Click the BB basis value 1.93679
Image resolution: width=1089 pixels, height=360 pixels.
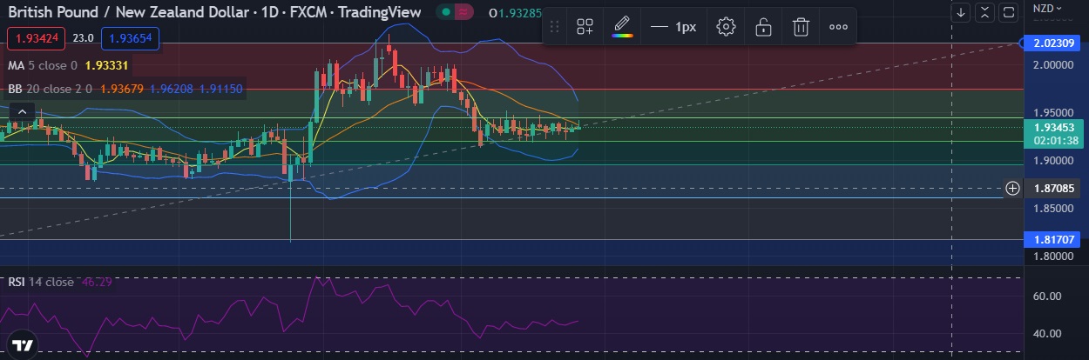pyautogui.click(x=123, y=88)
